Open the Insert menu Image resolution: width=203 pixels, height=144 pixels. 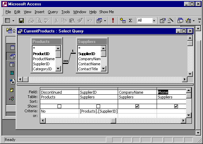pos(40,12)
